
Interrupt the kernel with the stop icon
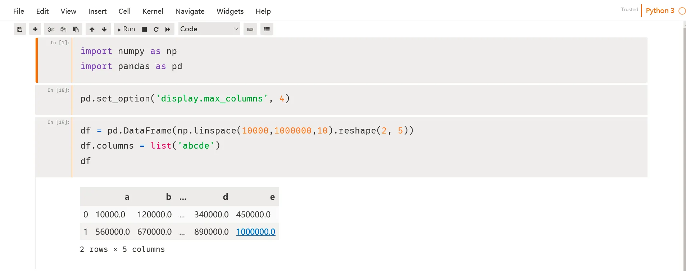[144, 29]
